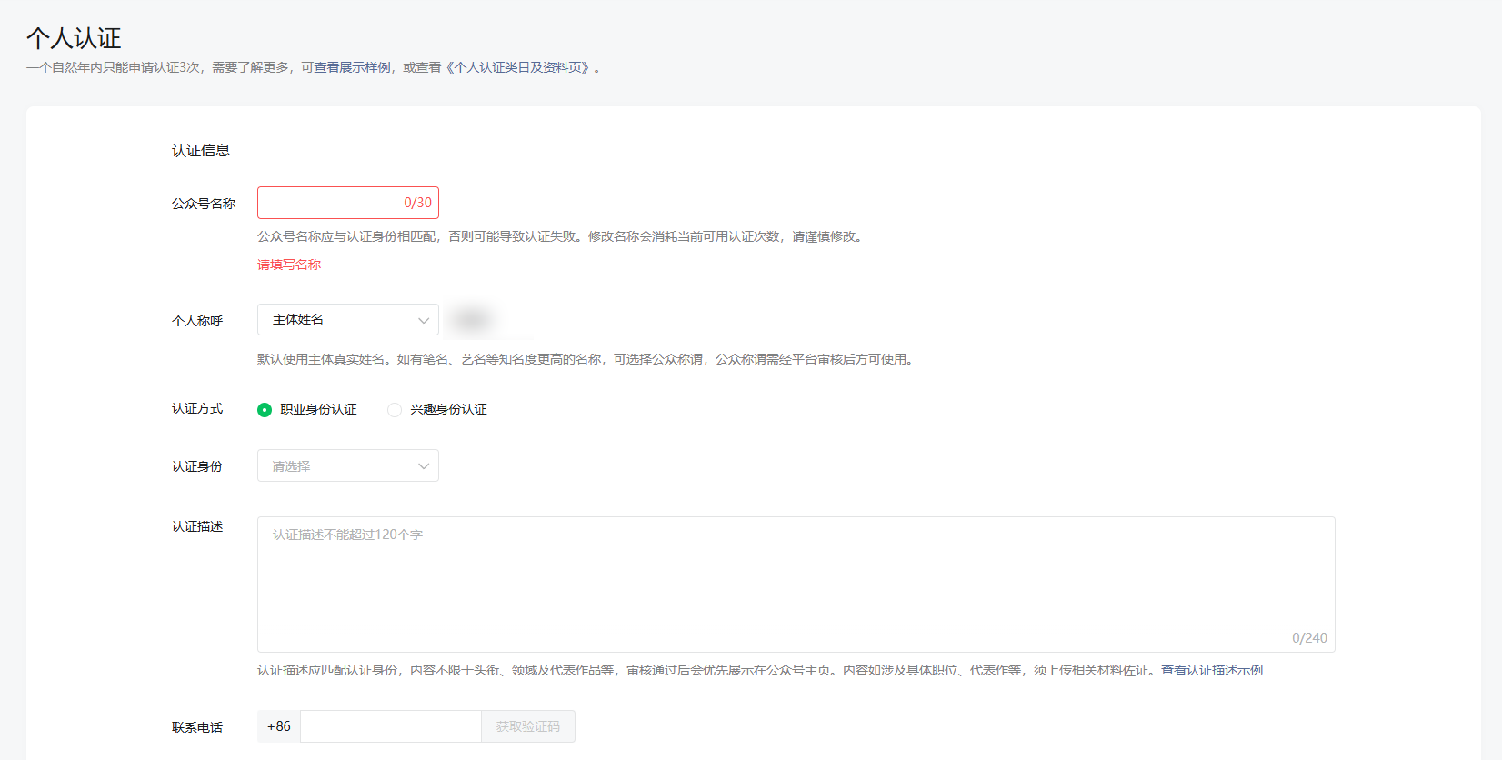Screen dimensions: 1502x760
Task: Click the 认证信息 section title
Action: [x=201, y=151]
